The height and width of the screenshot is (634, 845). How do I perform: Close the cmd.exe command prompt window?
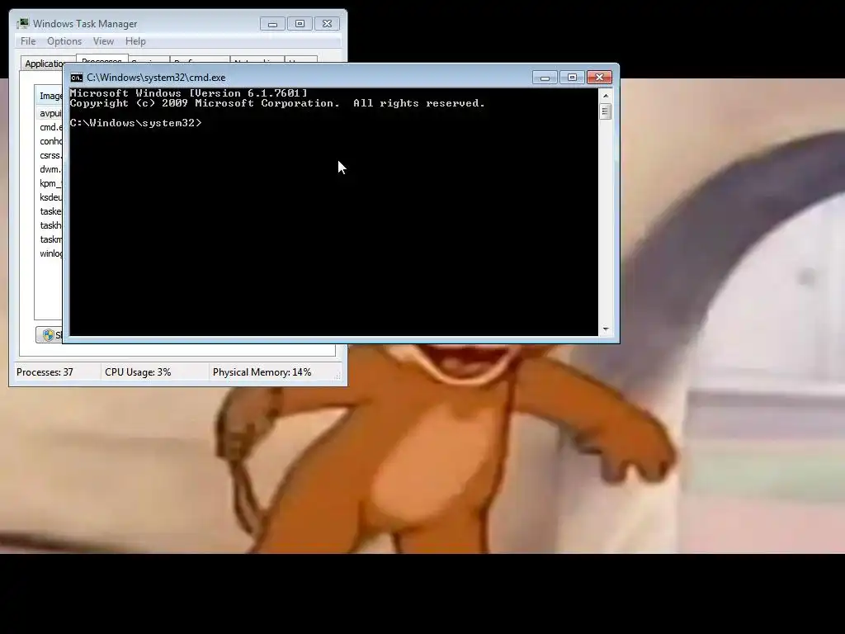point(599,78)
